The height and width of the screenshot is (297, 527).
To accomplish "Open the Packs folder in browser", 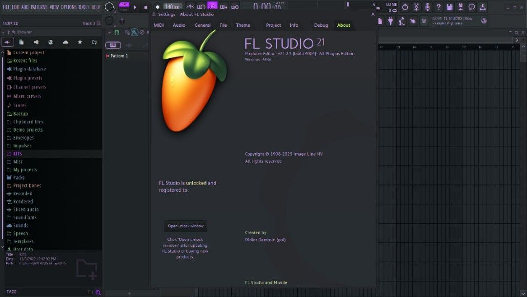I will click(19, 178).
